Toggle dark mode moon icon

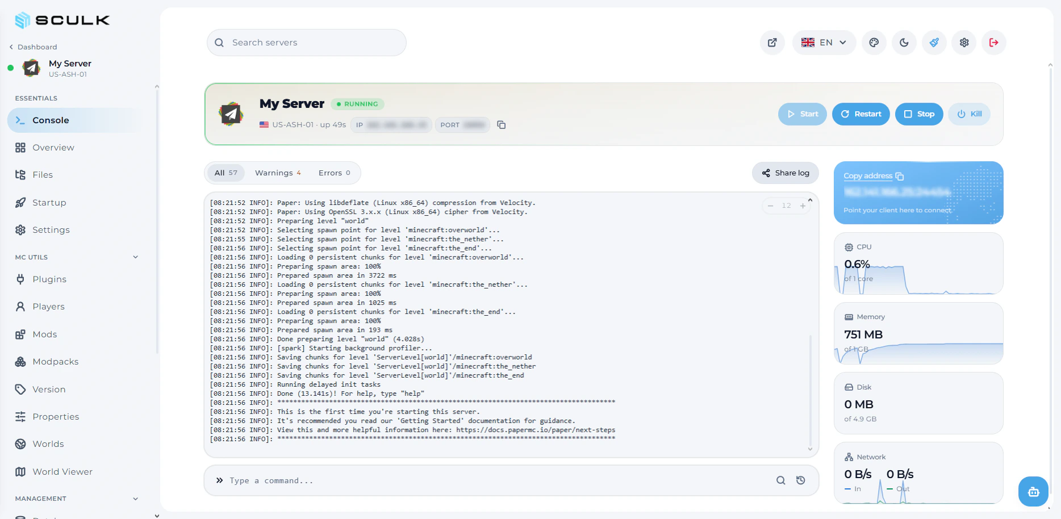click(x=904, y=43)
